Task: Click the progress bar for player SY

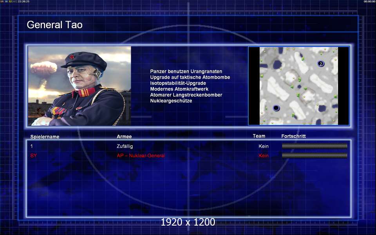Action: (315, 155)
